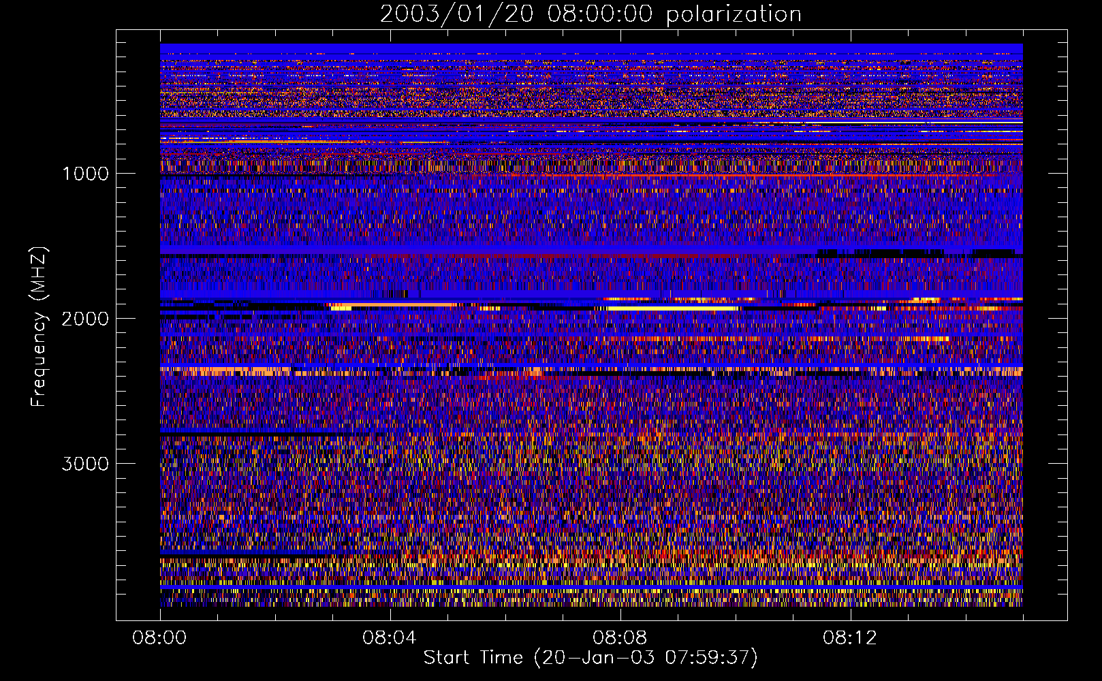1102x681 pixels.
Task: Click the '2000' frequency tick label
Action: tap(85, 319)
